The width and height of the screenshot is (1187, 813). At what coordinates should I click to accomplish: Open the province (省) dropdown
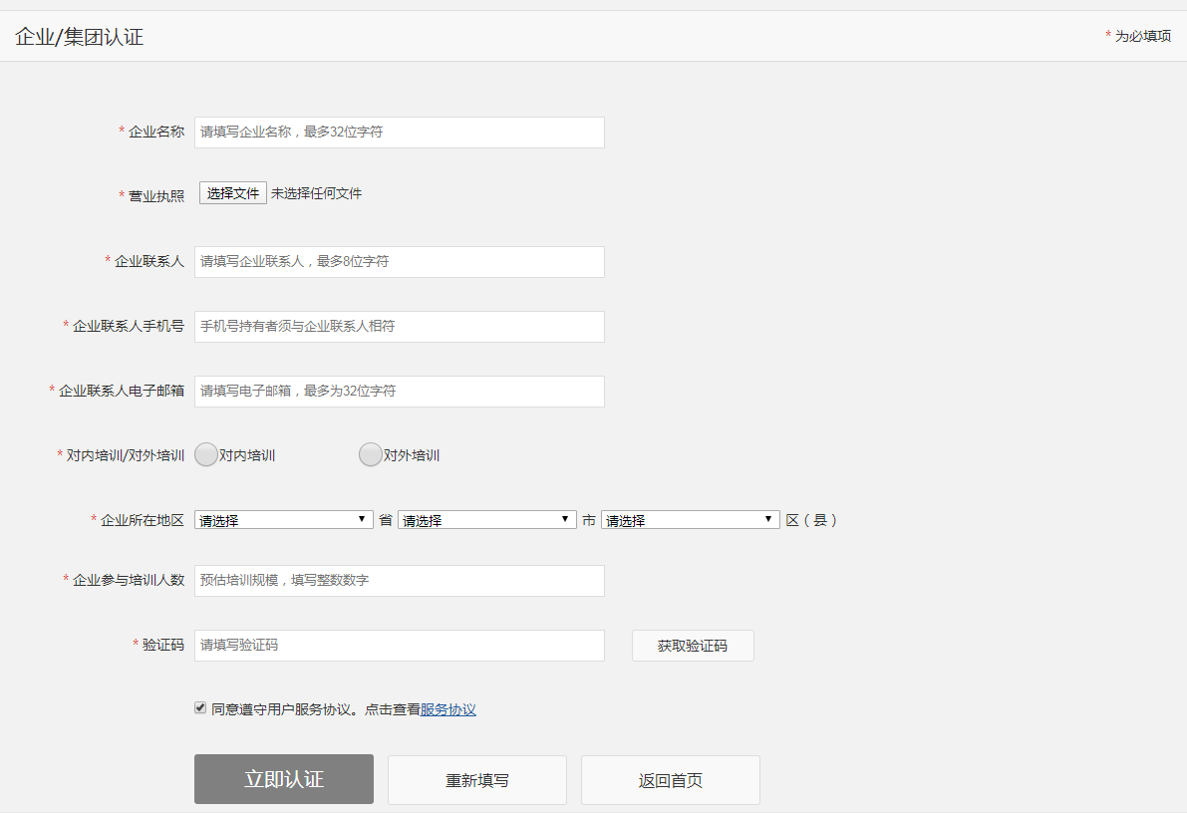pos(284,520)
